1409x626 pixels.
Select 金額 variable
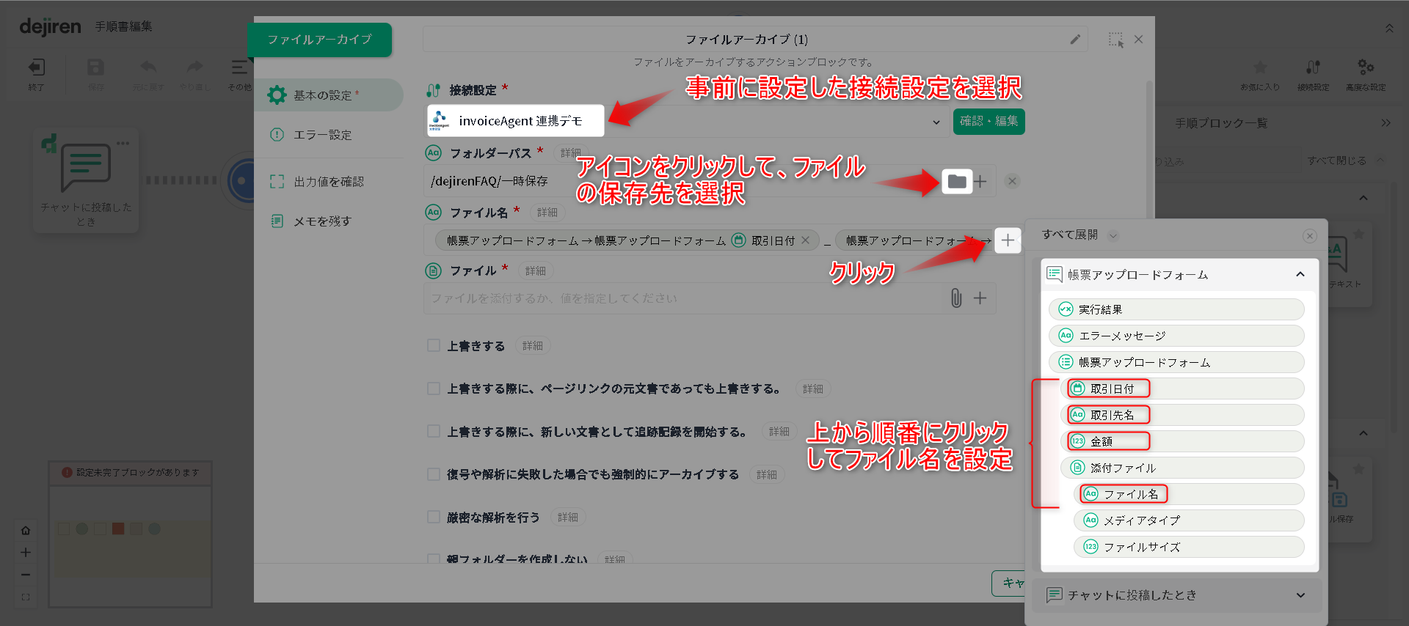click(1182, 441)
